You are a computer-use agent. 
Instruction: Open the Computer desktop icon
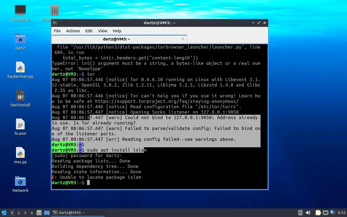pyautogui.click(x=20, y=13)
